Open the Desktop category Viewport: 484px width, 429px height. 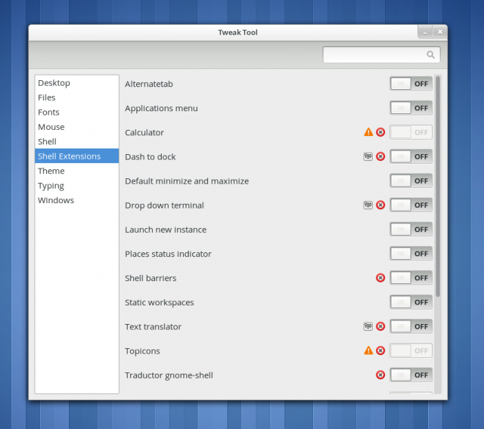[77, 83]
